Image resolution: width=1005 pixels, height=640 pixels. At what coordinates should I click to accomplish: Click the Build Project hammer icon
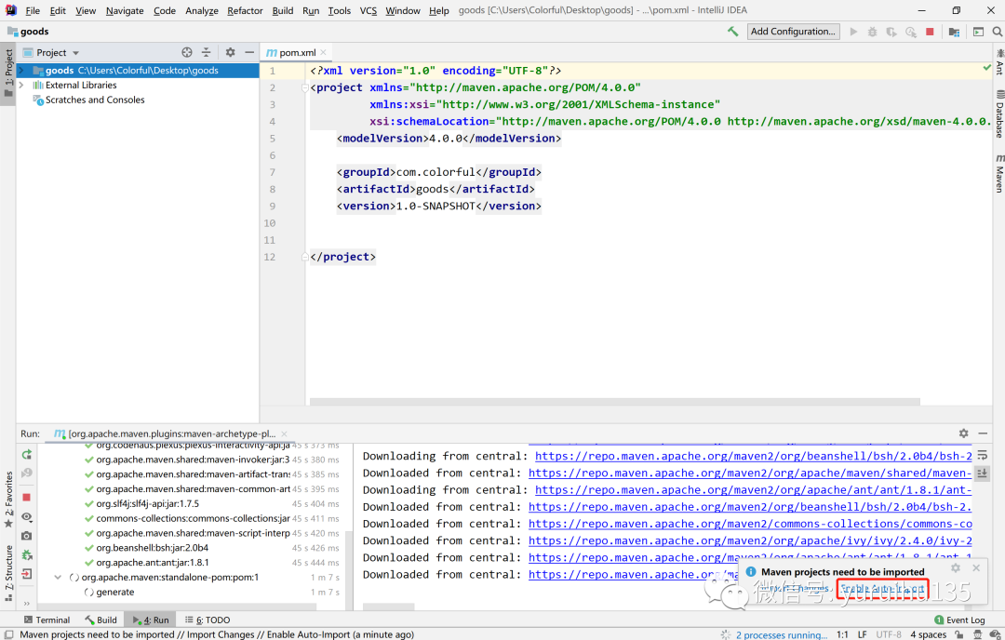pos(732,32)
